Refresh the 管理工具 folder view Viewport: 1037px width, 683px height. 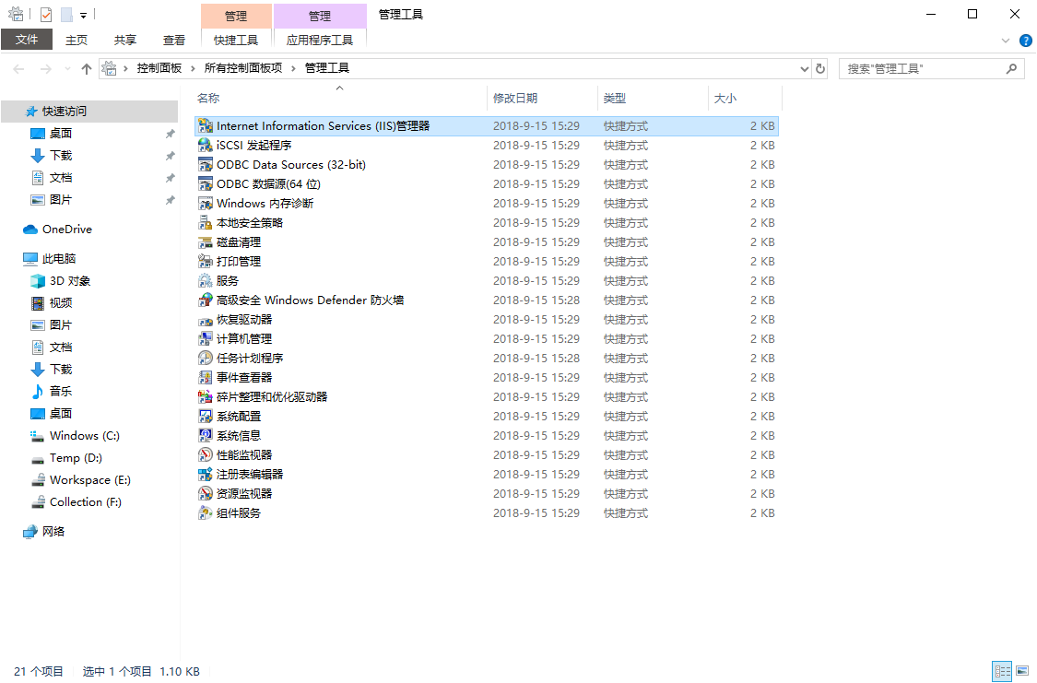[x=820, y=68]
